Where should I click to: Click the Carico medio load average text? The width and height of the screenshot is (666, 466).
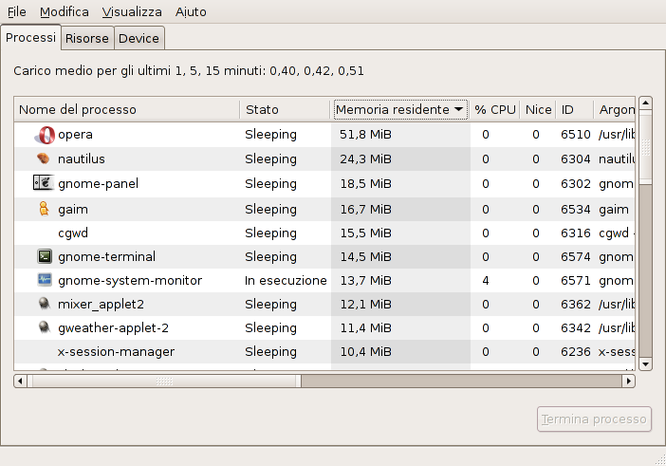[189, 71]
